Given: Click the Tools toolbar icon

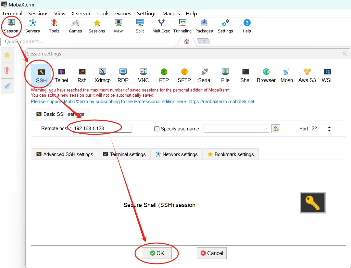Looking at the screenshot, I should pos(54,26).
